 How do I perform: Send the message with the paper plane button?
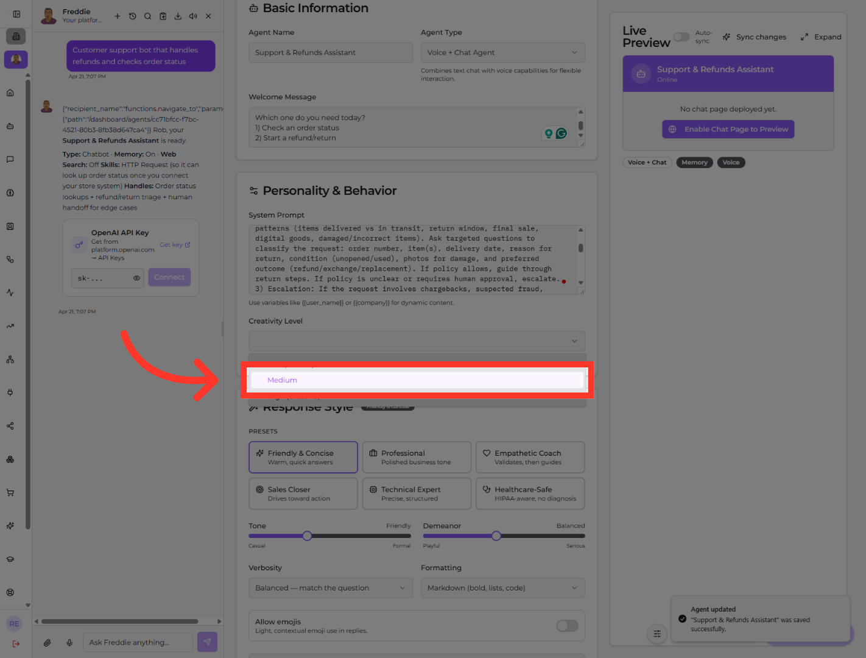[208, 642]
